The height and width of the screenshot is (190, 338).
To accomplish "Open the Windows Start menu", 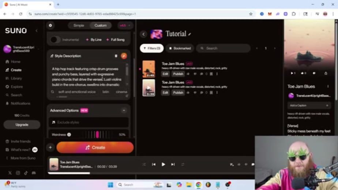I will point(110,185).
